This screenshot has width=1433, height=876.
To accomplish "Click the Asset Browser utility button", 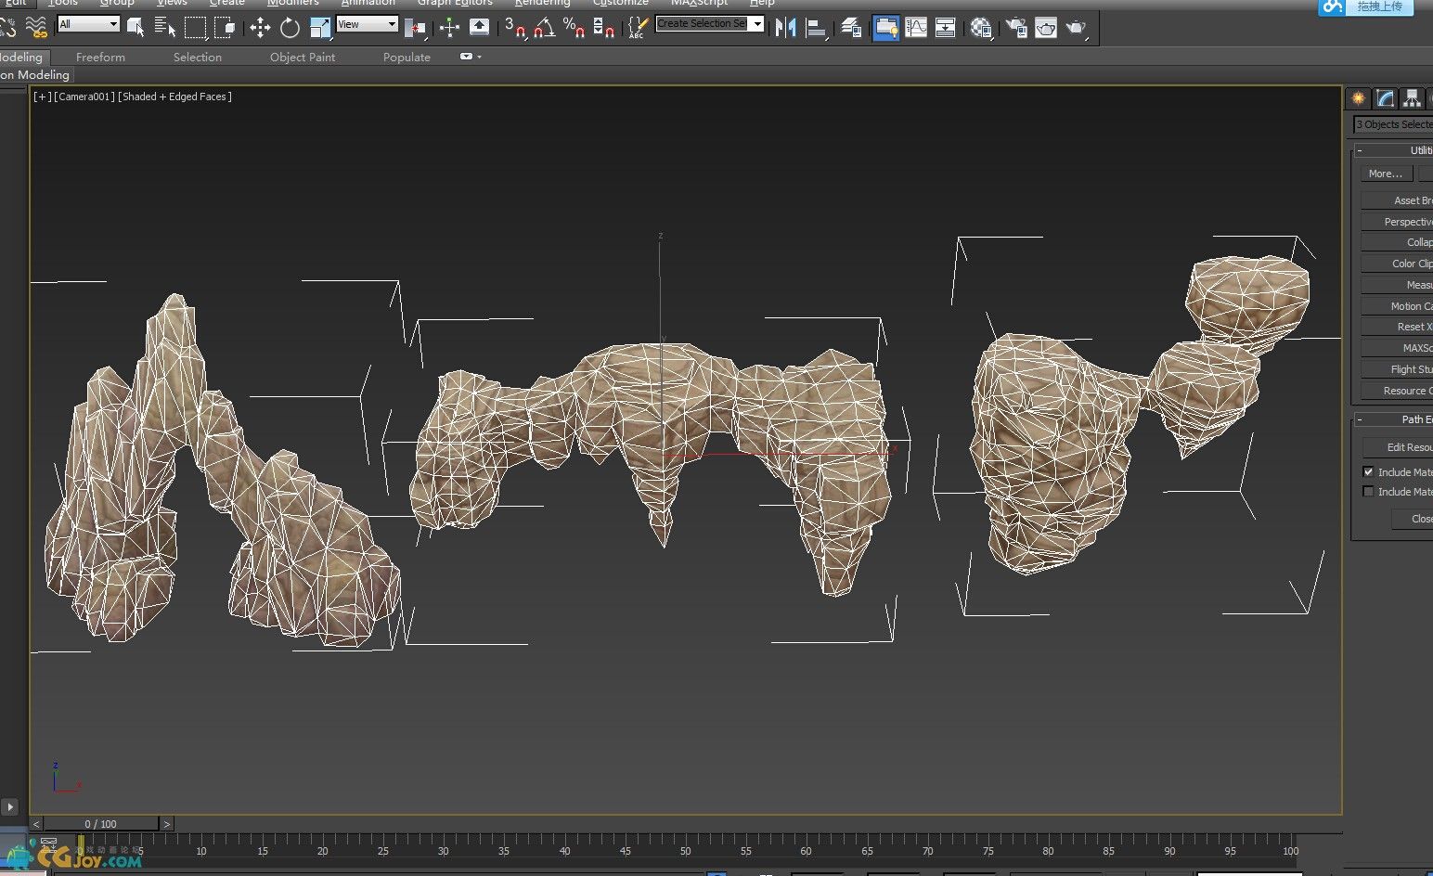I will 1397,200.
